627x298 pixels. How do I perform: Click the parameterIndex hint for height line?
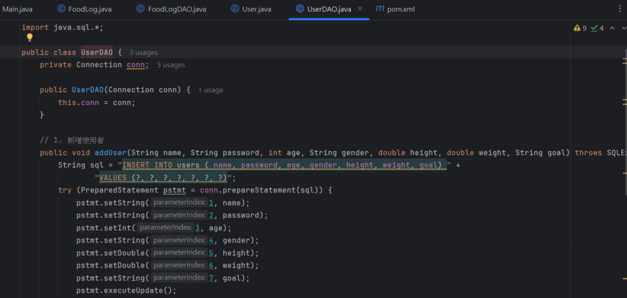pos(179,253)
